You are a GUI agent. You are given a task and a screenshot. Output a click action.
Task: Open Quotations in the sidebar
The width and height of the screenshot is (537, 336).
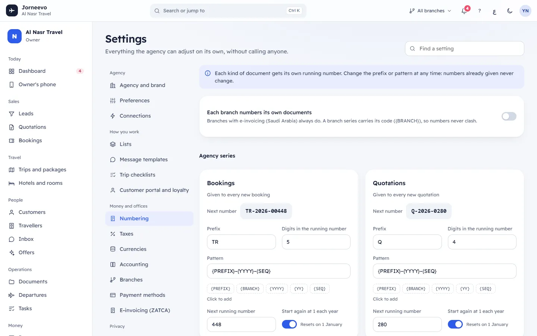click(46, 127)
